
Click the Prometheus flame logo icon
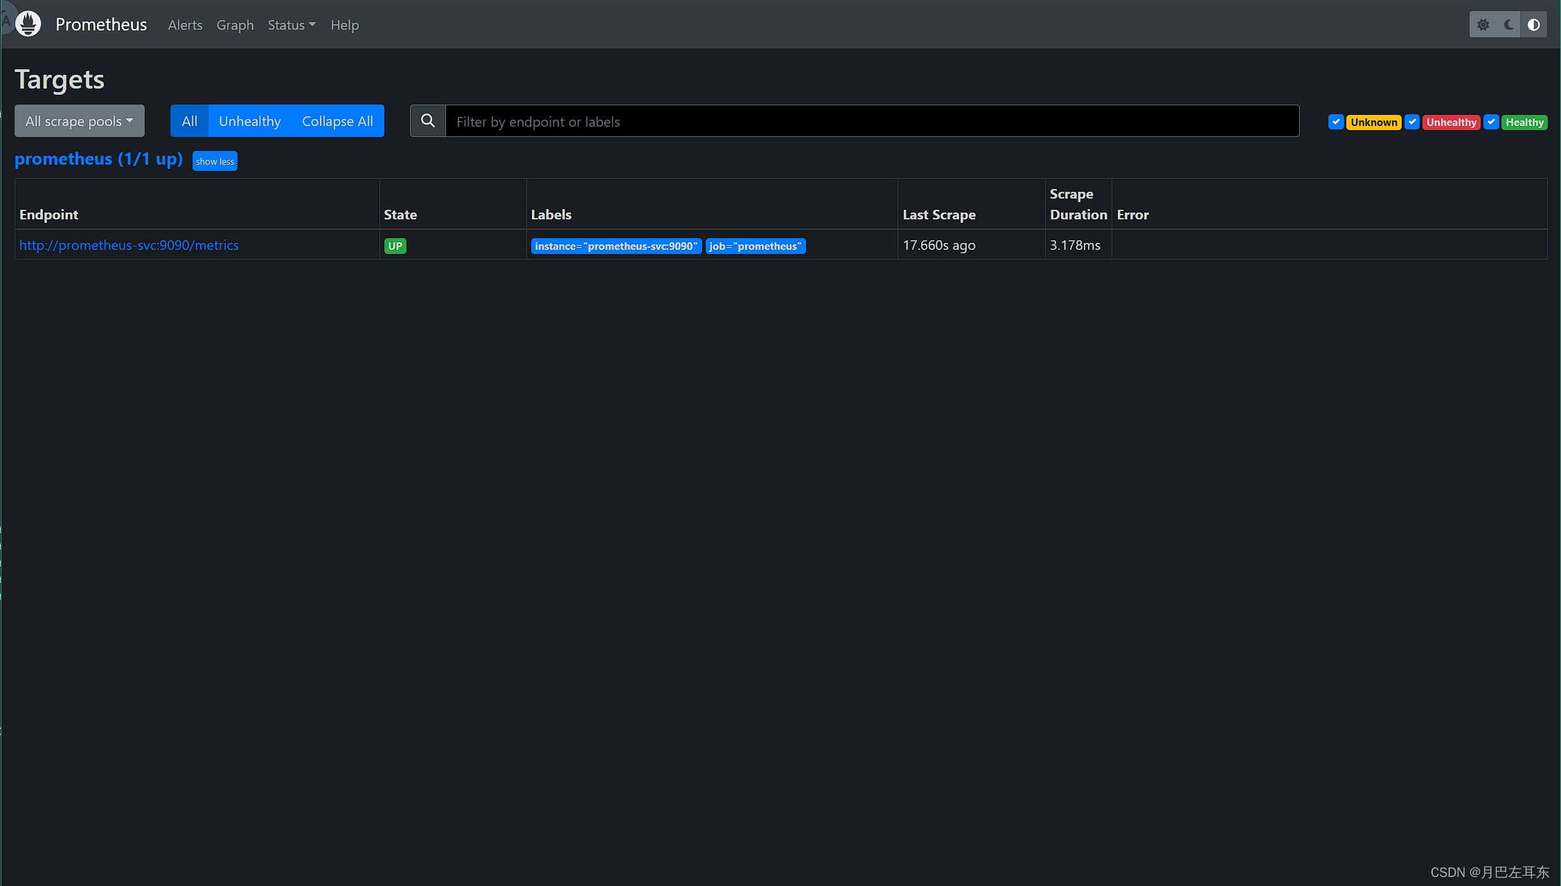pyautogui.click(x=28, y=24)
